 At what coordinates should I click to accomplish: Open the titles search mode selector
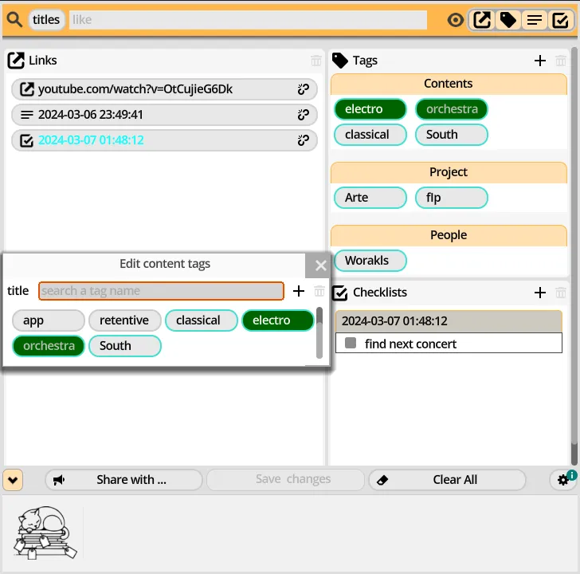pyautogui.click(x=46, y=20)
